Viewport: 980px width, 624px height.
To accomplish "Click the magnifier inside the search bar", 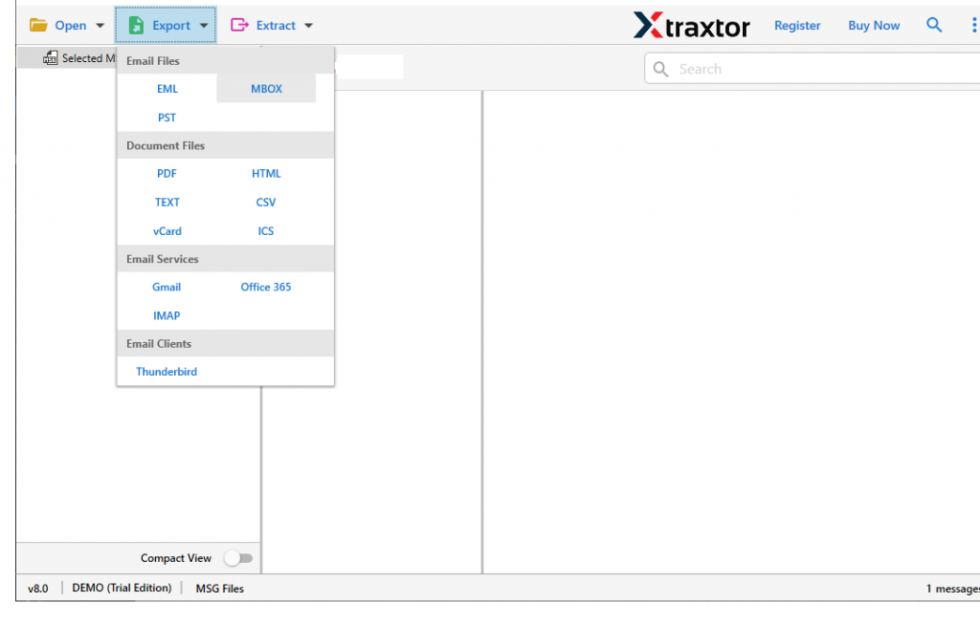I will [x=660, y=68].
